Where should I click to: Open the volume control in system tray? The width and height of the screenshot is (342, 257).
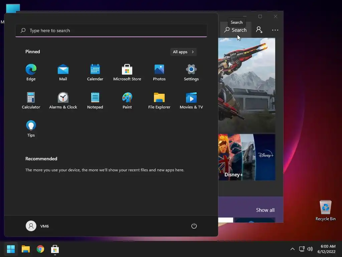point(310,249)
